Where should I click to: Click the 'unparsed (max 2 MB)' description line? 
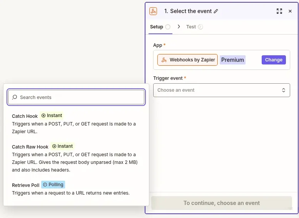click(x=75, y=162)
